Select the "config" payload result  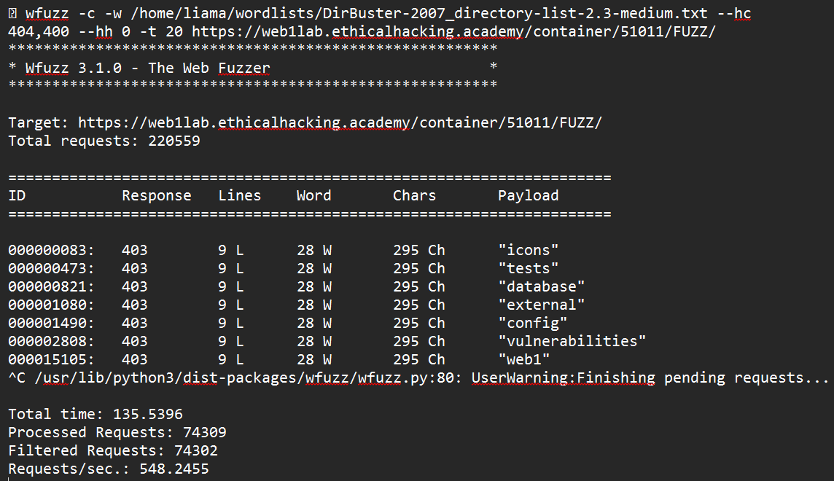point(532,323)
